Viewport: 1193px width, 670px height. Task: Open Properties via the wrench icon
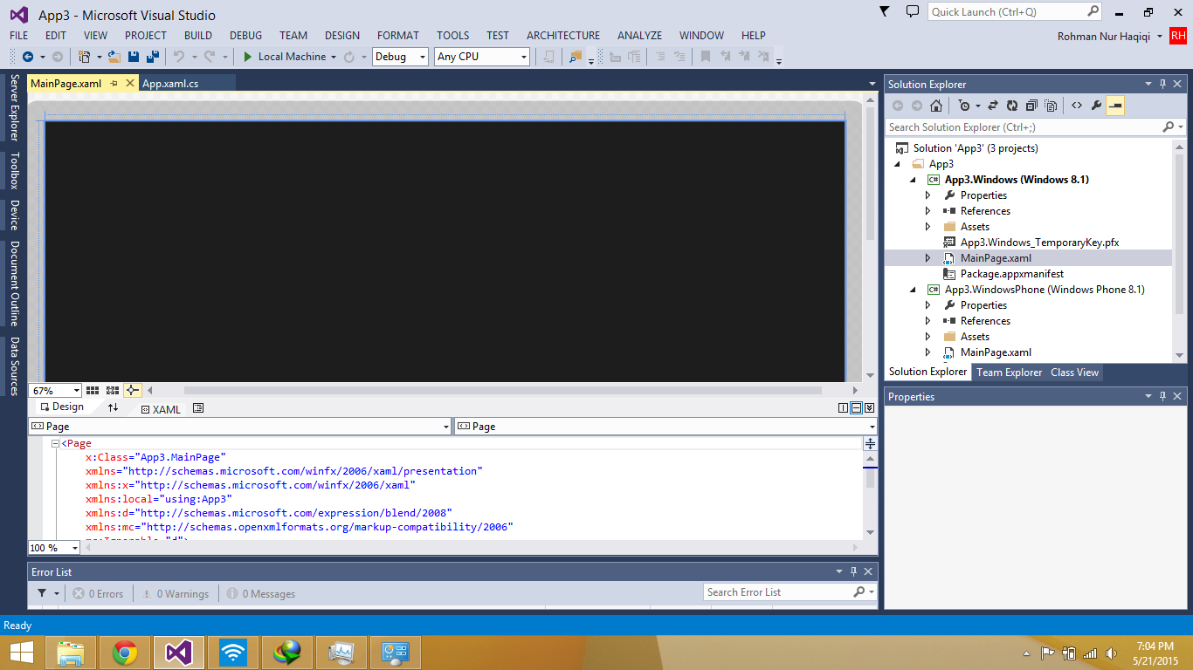1096,106
